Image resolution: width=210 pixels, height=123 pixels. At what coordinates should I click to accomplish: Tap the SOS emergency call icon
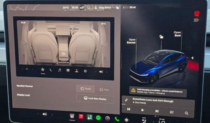(x=82, y=7)
